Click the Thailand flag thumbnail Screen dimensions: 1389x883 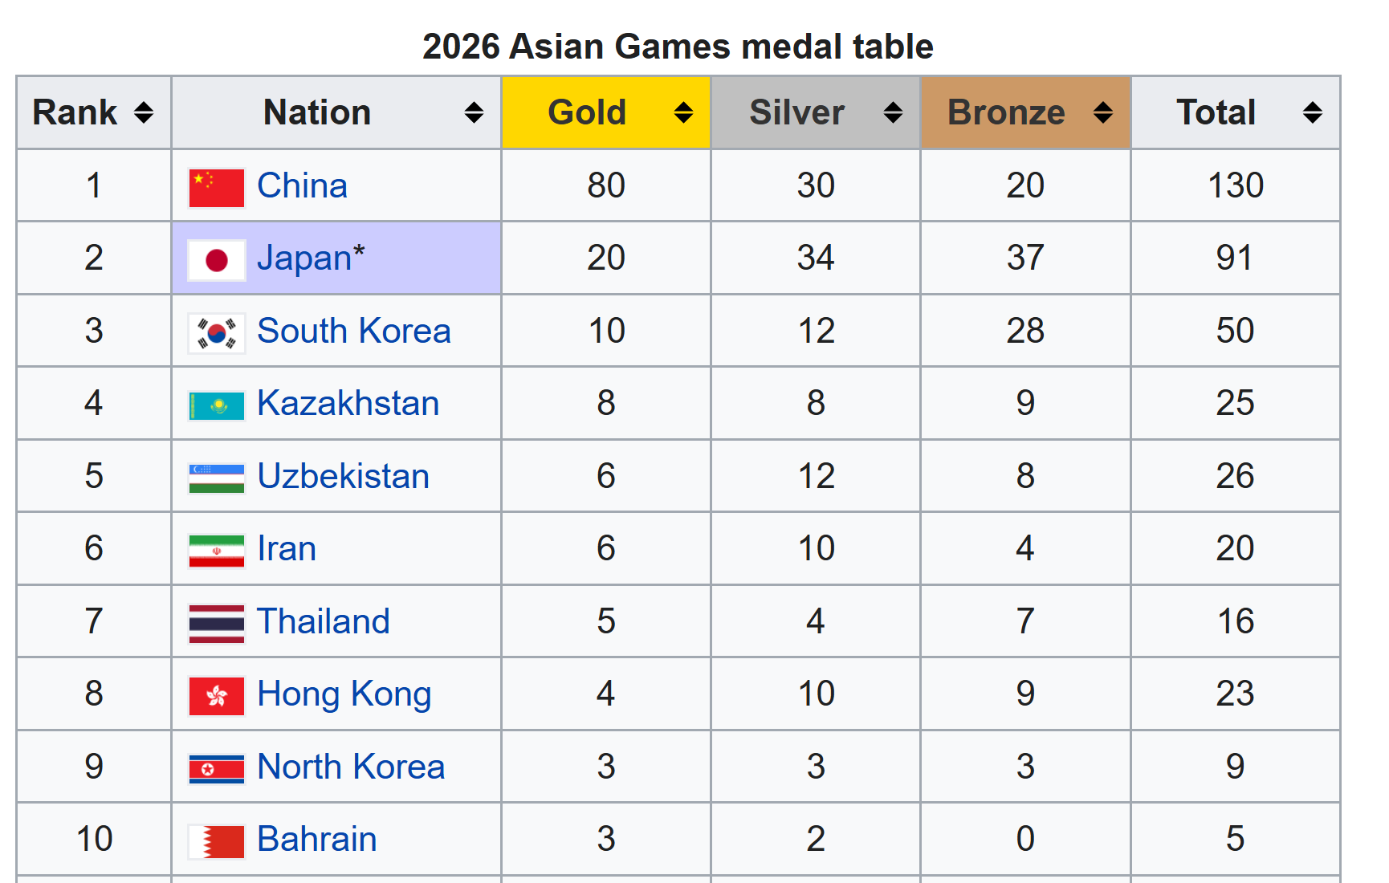coord(216,624)
